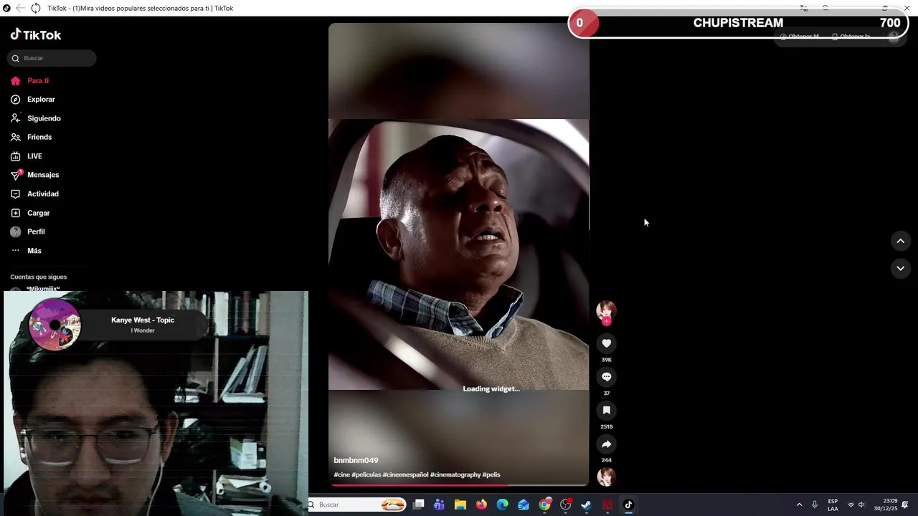Open Google Chrome from taskbar
The image size is (918, 516).
coord(545,505)
